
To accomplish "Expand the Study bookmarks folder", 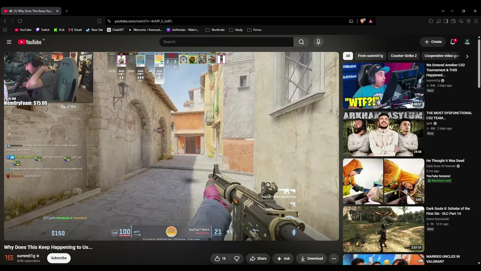I will [236, 30].
